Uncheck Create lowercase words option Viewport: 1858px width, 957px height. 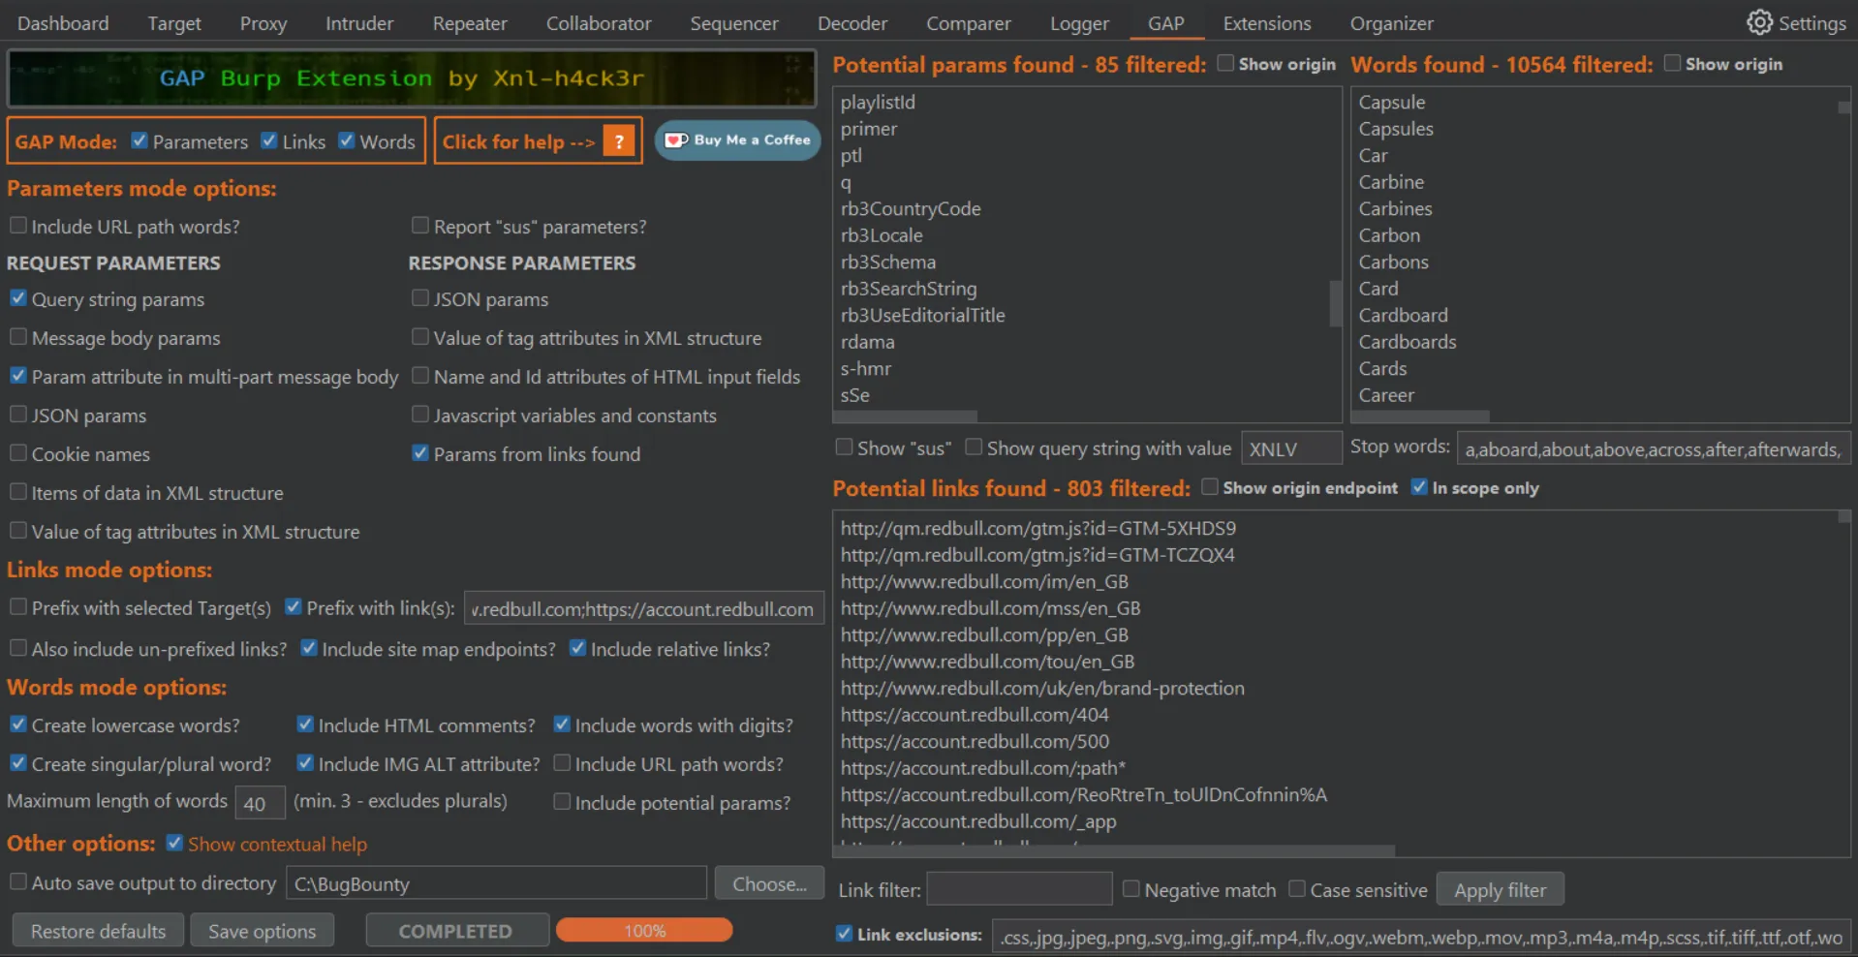pos(18,725)
